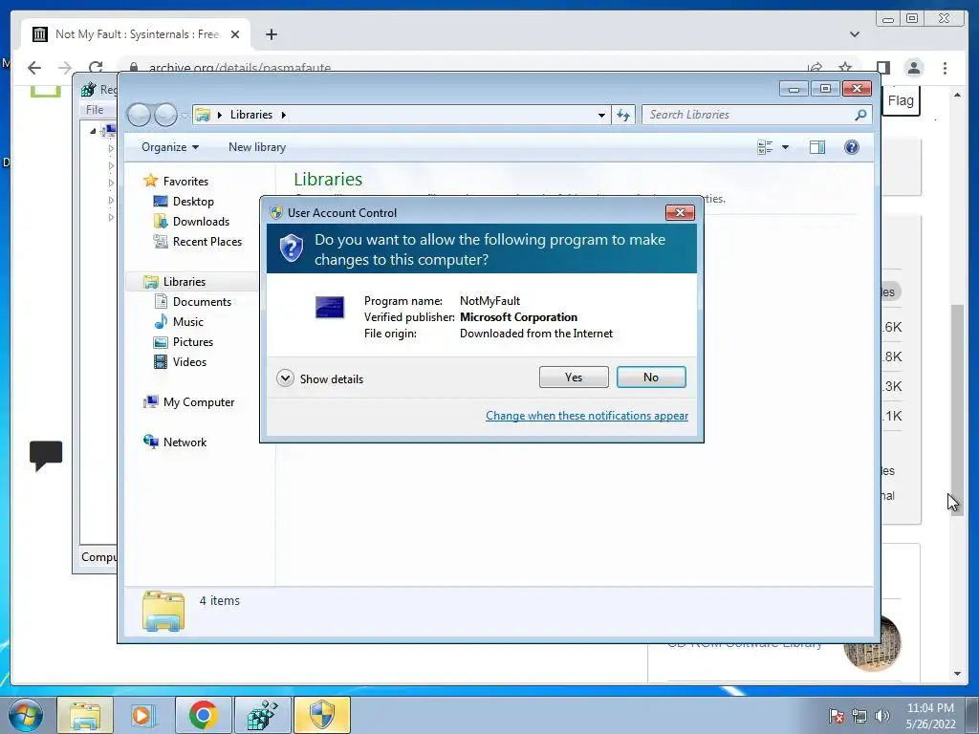Click the search magnifier icon in Explorer
This screenshot has height=734, width=979.
click(x=861, y=115)
